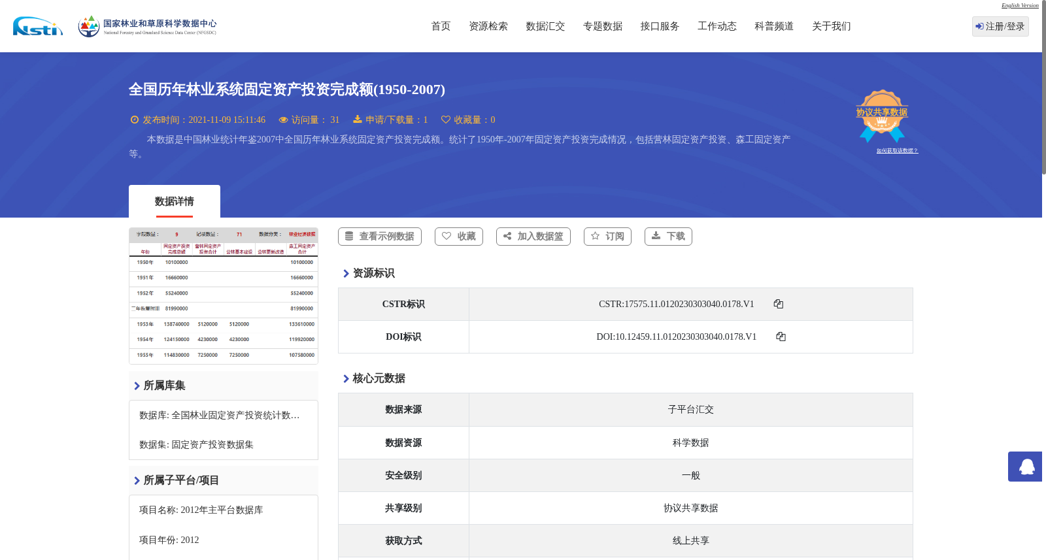Click the 加入数据篮 button

tap(533, 237)
